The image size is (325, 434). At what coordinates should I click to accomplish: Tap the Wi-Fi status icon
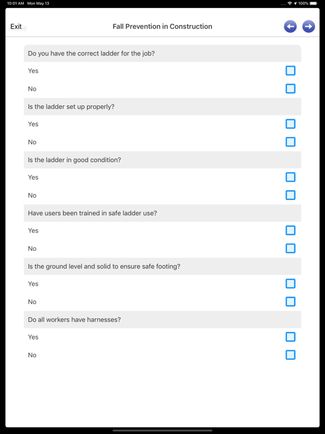click(289, 3)
